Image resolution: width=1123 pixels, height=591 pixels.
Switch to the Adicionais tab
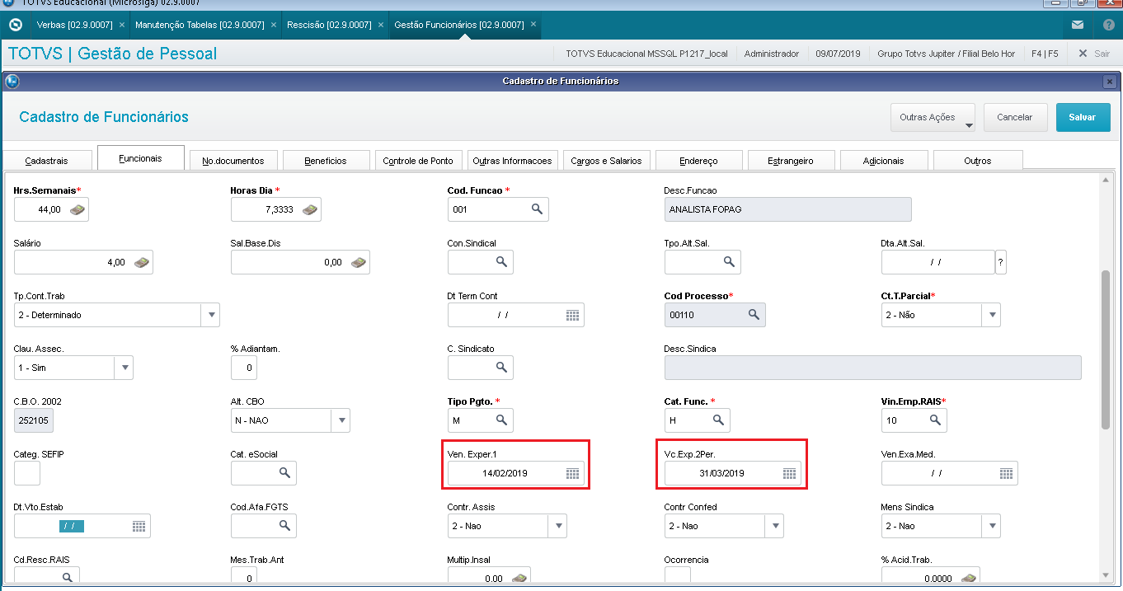(884, 161)
